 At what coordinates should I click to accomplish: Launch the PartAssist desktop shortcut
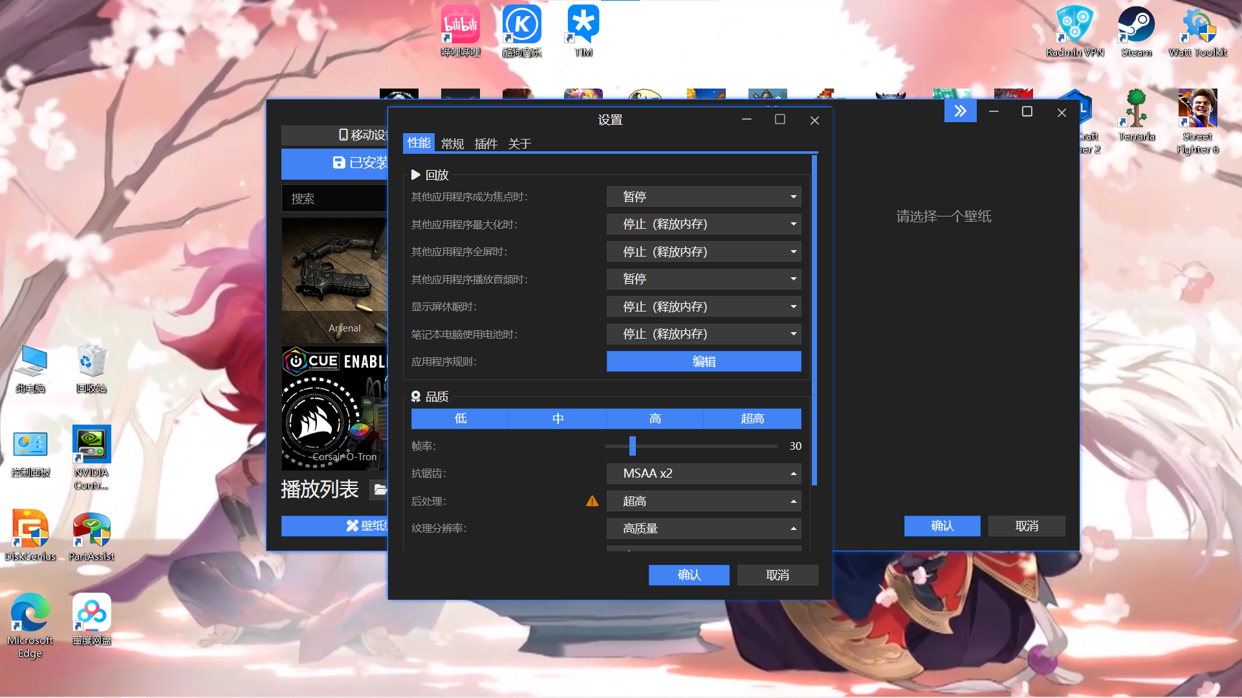point(91,535)
